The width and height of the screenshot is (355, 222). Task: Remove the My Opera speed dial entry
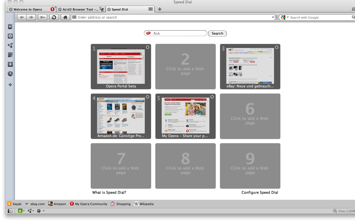click(x=212, y=97)
